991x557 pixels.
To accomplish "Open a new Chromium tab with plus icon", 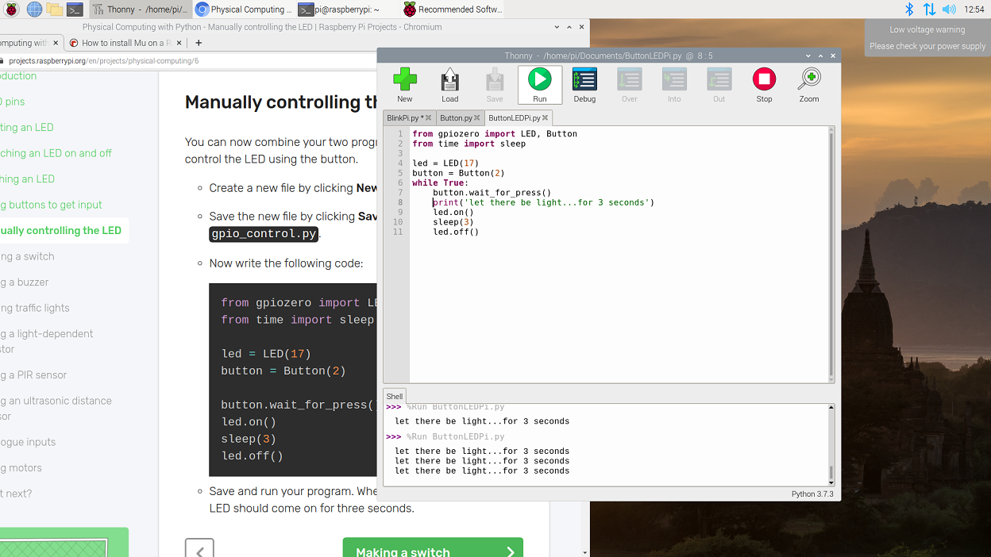I will (199, 43).
